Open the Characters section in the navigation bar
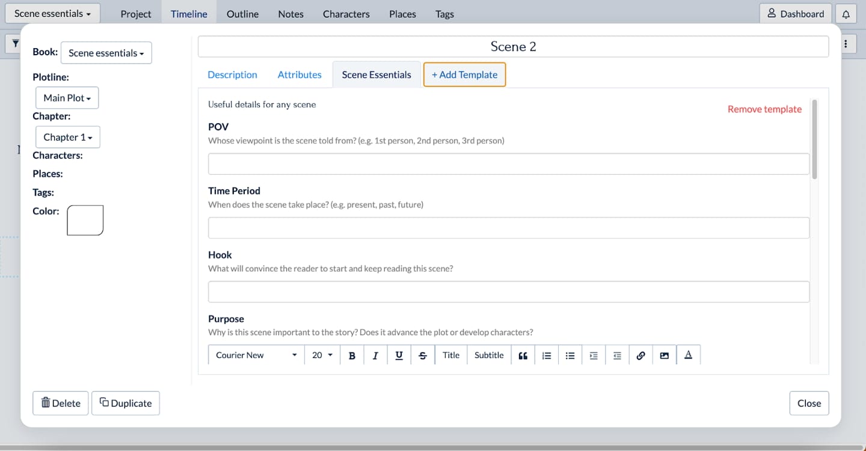866x451 pixels. pos(346,13)
